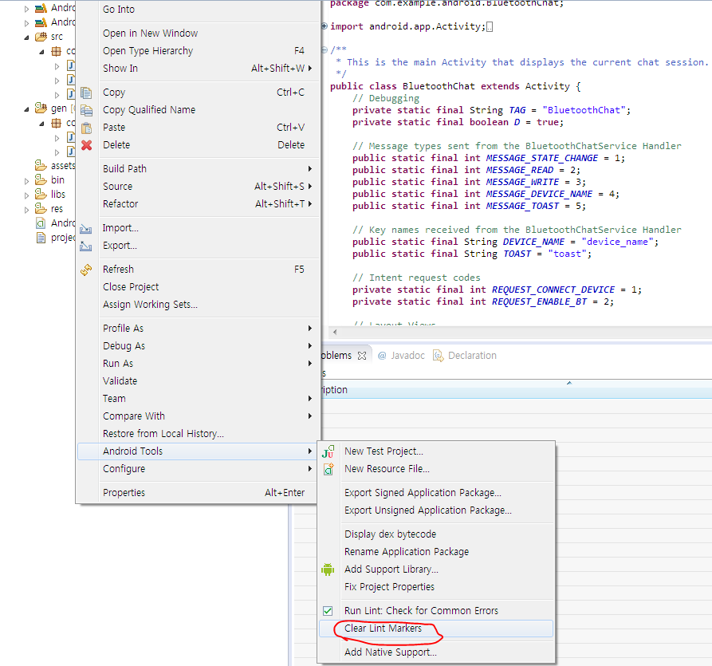Choose Assign Working Sets...
Image resolution: width=712 pixels, height=666 pixels.
197,305
